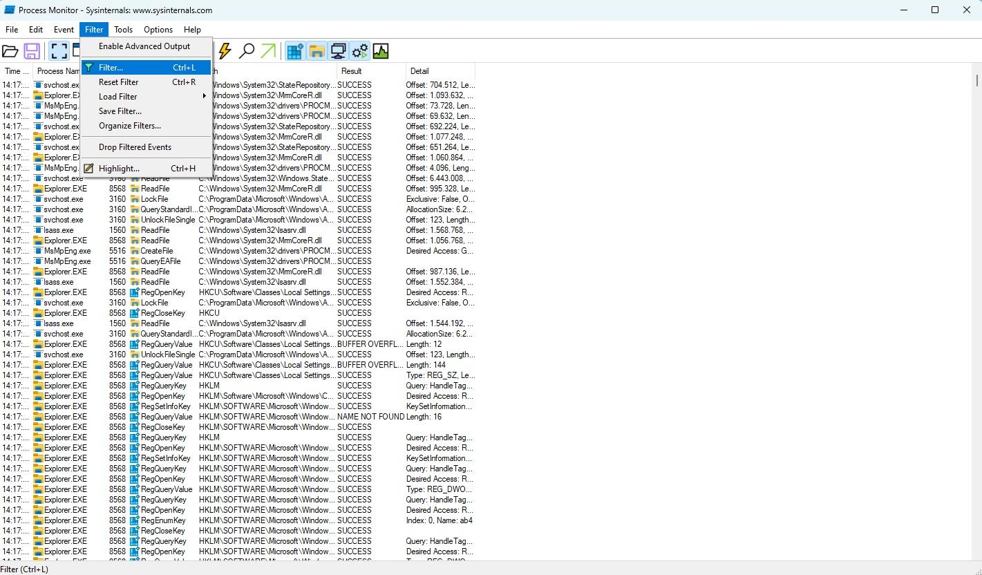Click the green Jump To arrow icon
The image size is (982, 575).
268,51
